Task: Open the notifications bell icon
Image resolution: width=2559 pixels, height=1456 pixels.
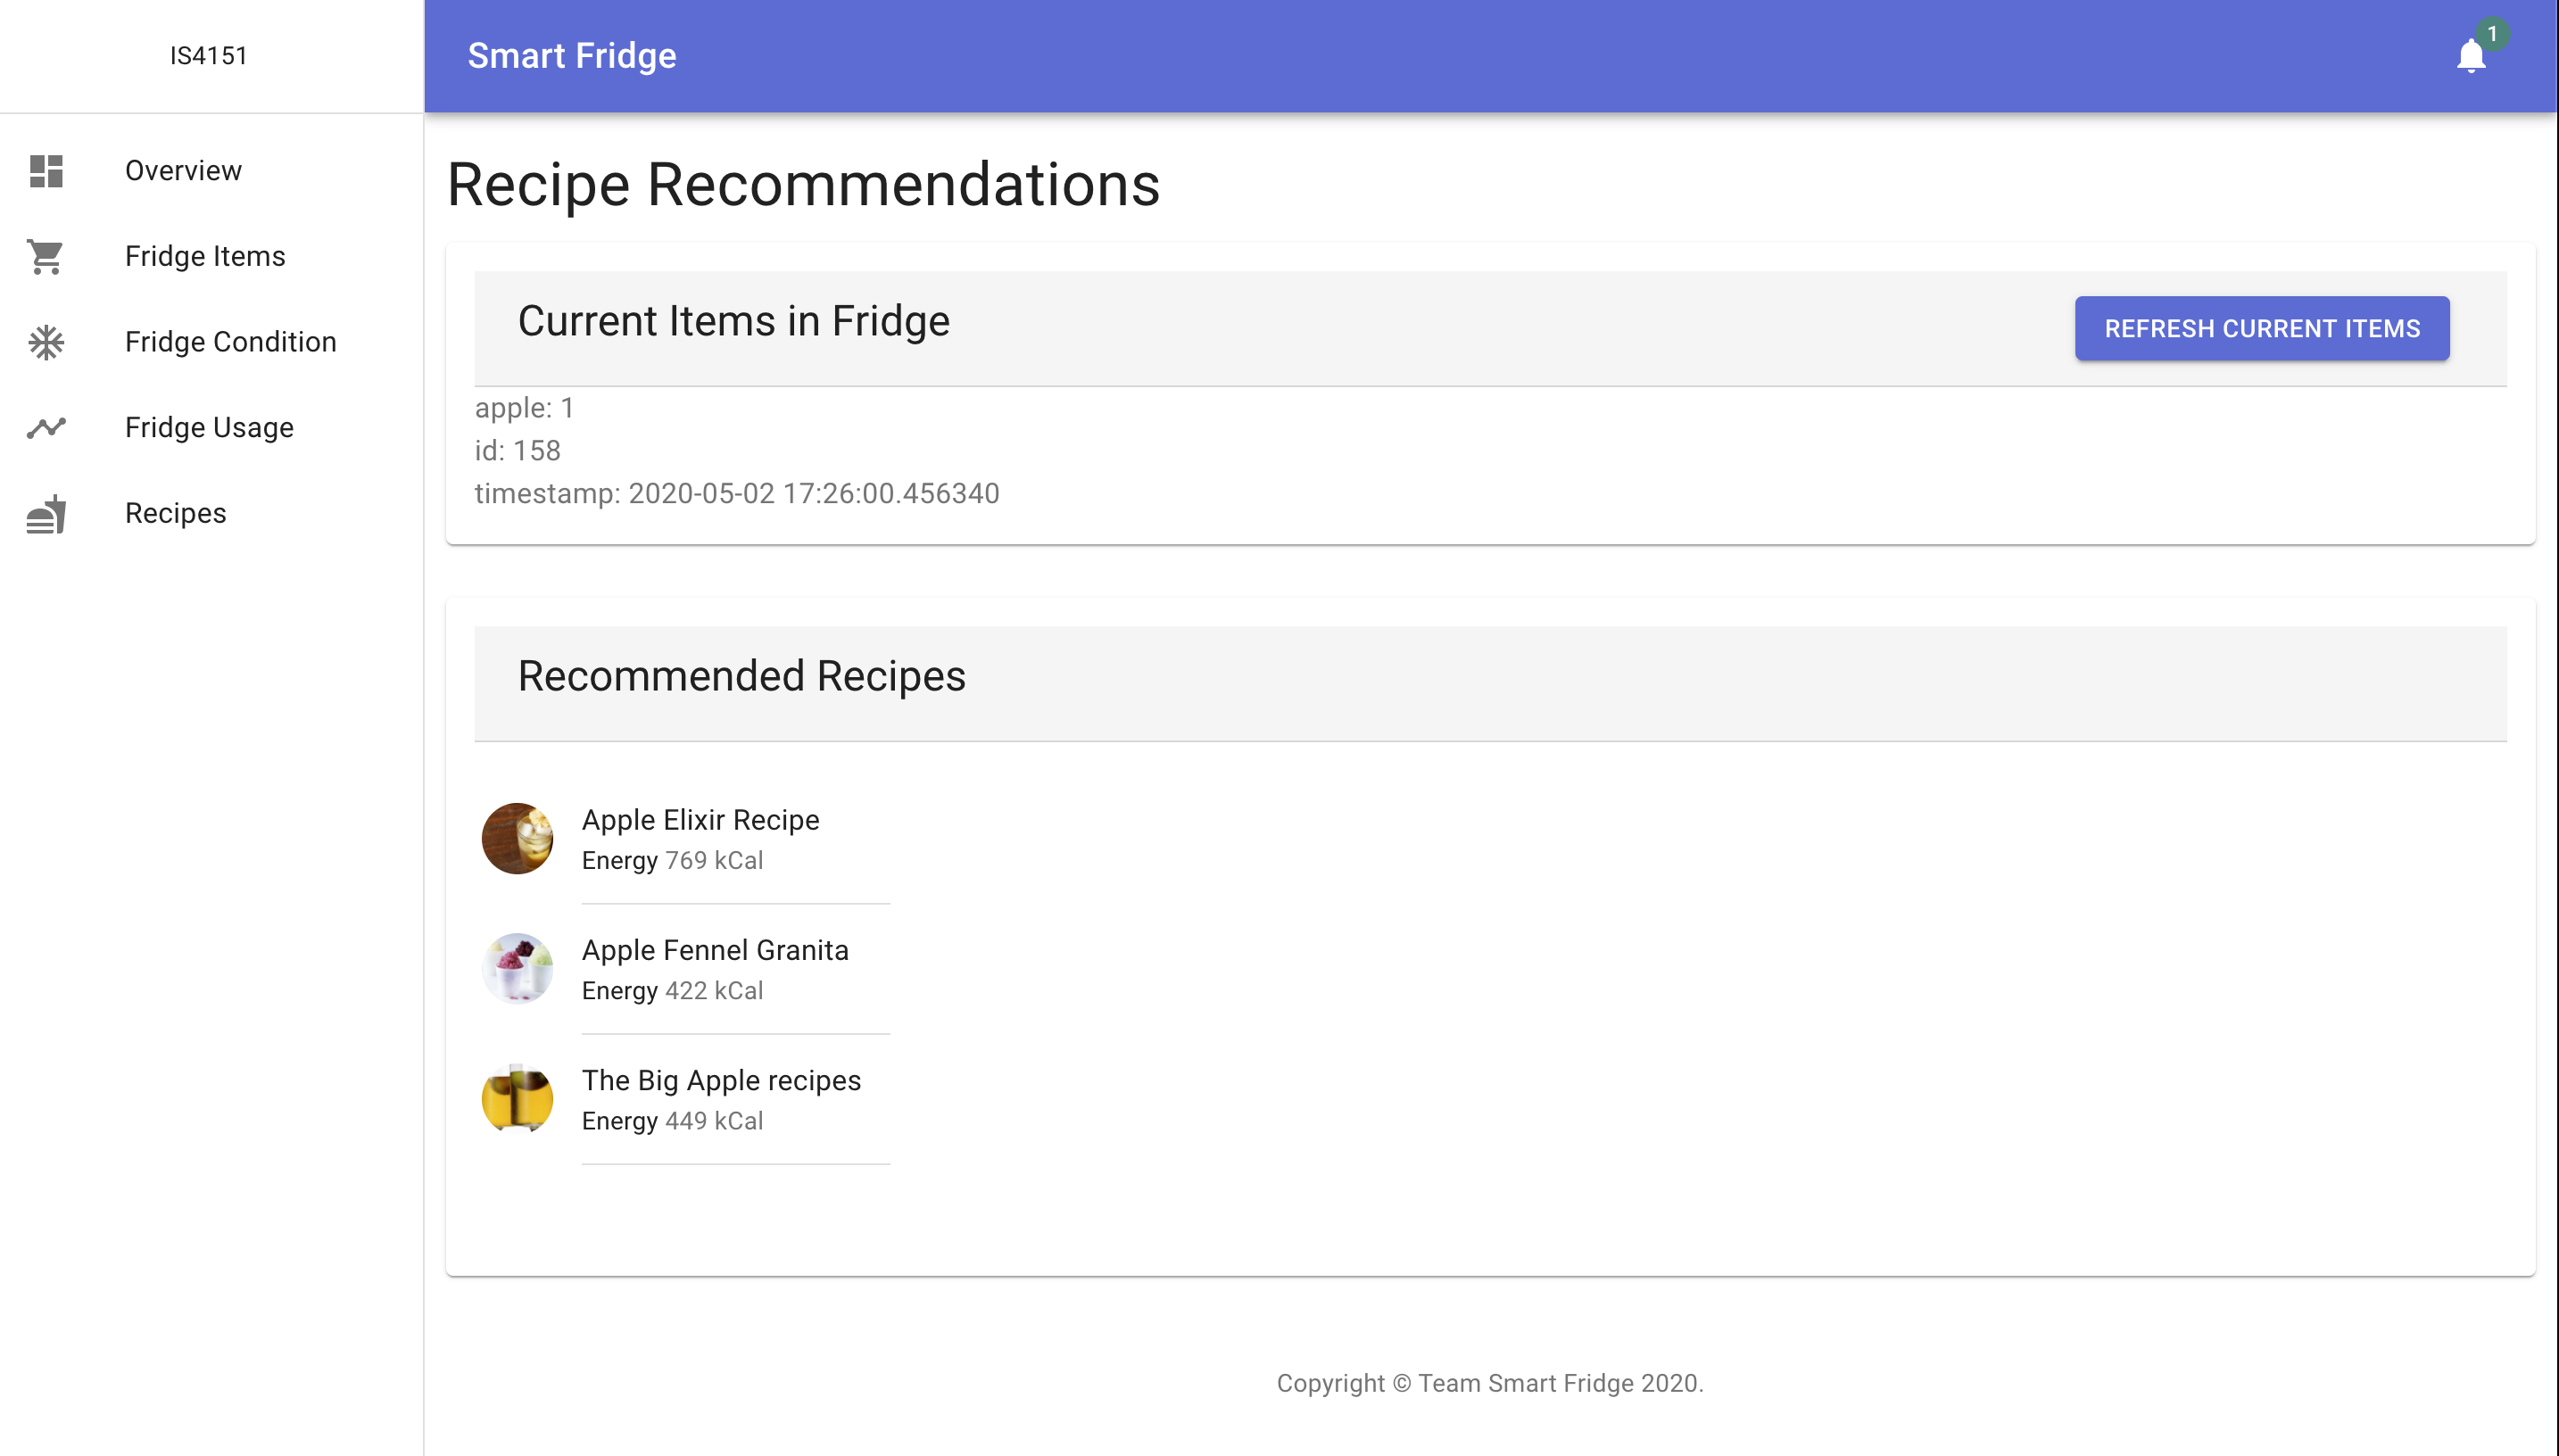Action: point(2470,56)
